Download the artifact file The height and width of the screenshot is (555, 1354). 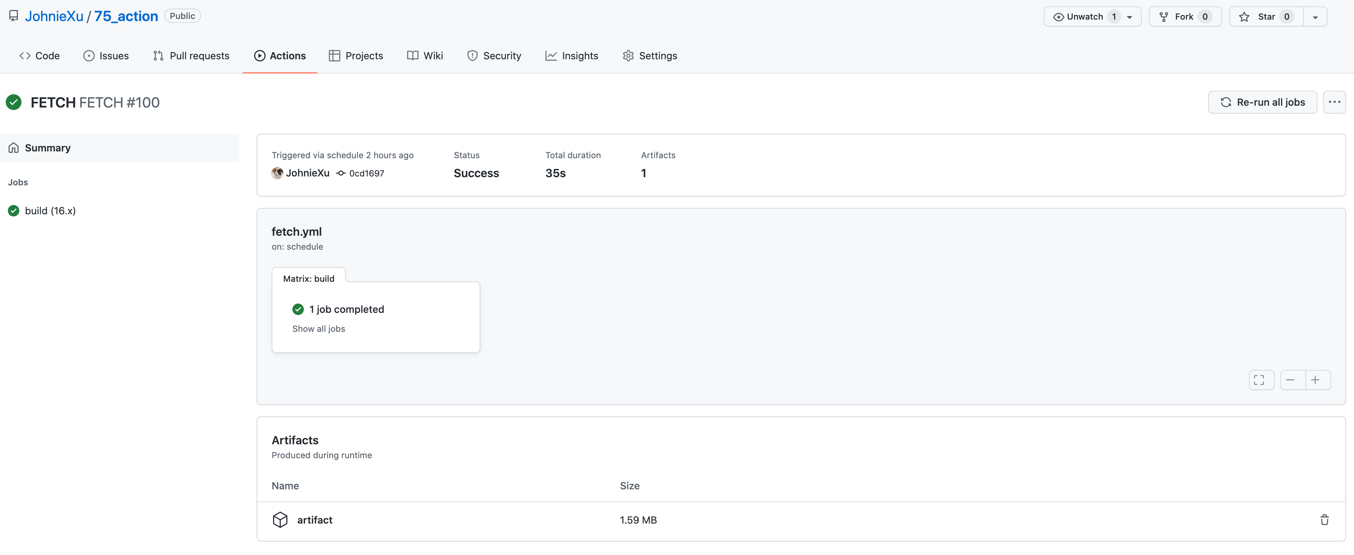pos(314,520)
